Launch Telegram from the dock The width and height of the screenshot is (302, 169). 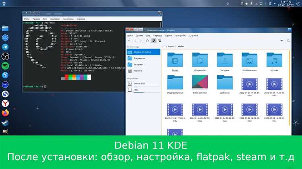(x=5, y=47)
